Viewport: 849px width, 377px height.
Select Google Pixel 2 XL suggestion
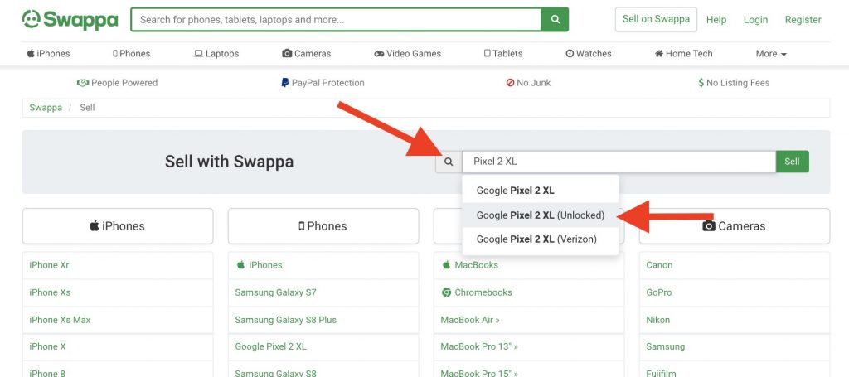tap(541, 191)
